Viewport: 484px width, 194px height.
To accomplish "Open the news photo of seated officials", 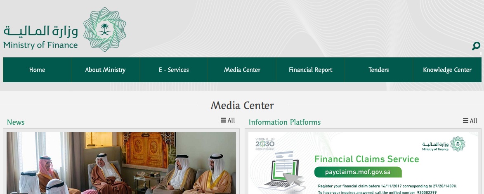I will click(121, 163).
